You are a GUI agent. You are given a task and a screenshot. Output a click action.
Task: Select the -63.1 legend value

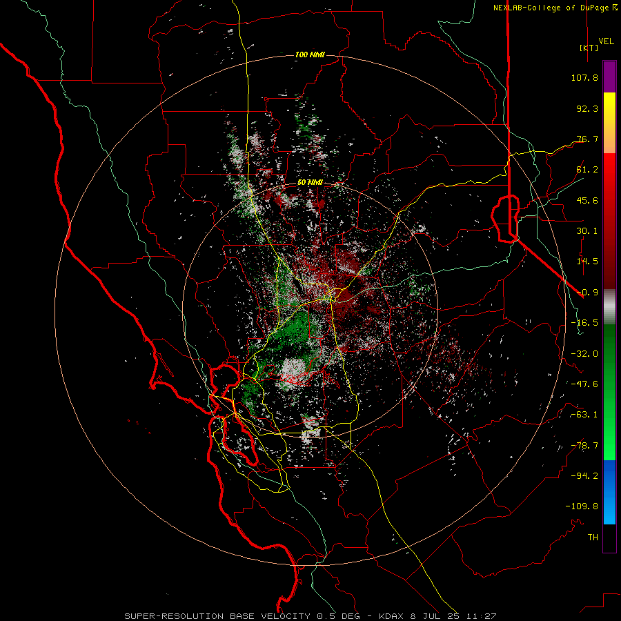click(x=584, y=415)
